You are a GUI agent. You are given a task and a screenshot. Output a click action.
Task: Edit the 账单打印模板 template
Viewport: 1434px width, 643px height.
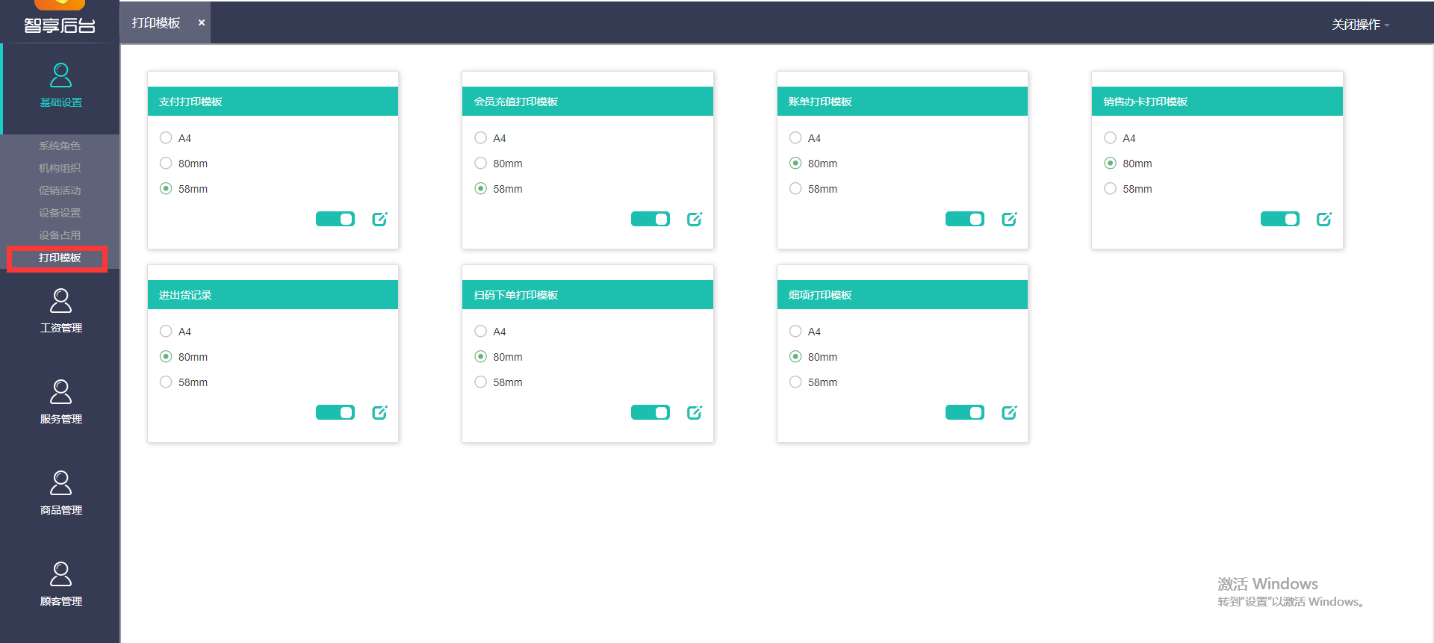[1009, 219]
